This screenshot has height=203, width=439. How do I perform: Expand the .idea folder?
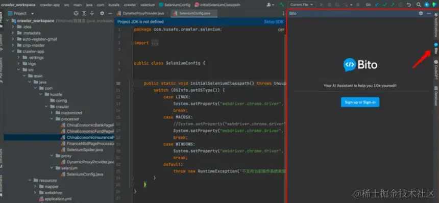(13, 27)
